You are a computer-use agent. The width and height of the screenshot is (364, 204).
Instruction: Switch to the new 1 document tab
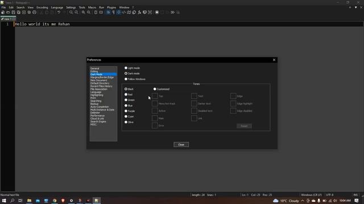pyautogui.click(x=8, y=19)
